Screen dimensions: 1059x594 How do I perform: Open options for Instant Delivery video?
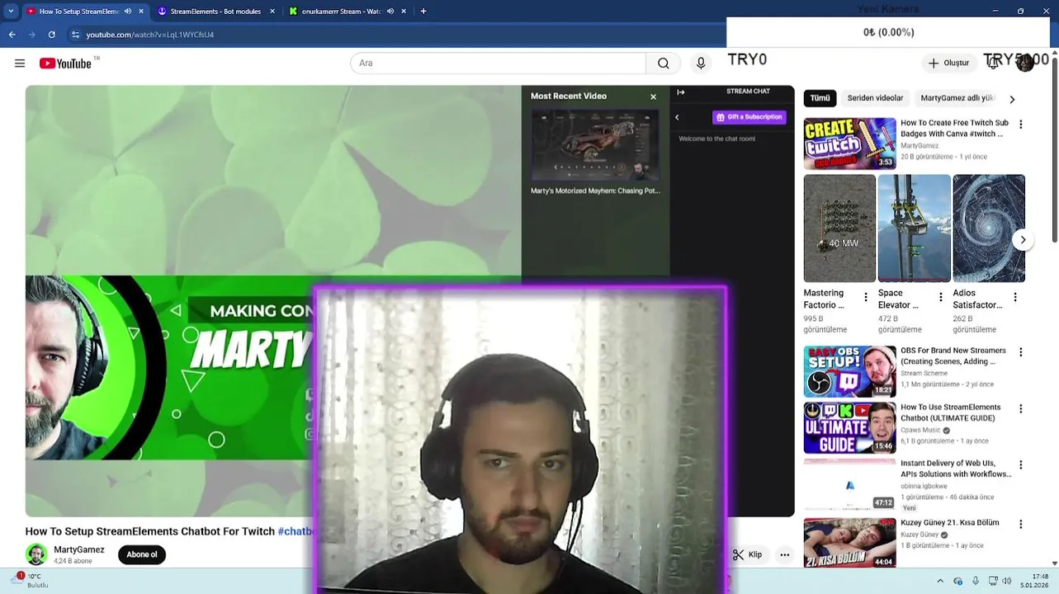tap(1021, 464)
